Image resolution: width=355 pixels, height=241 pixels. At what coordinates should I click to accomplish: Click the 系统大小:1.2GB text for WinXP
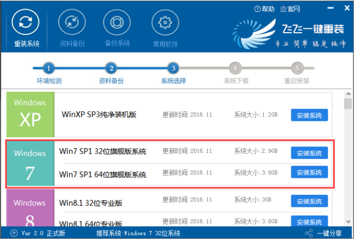(x=256, y=115)
